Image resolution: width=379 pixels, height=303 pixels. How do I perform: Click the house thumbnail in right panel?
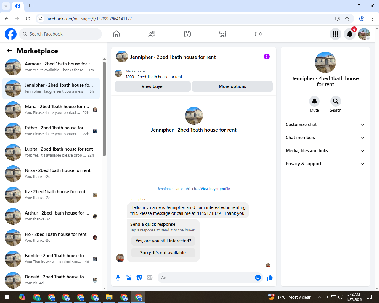[x=325, y=62]
